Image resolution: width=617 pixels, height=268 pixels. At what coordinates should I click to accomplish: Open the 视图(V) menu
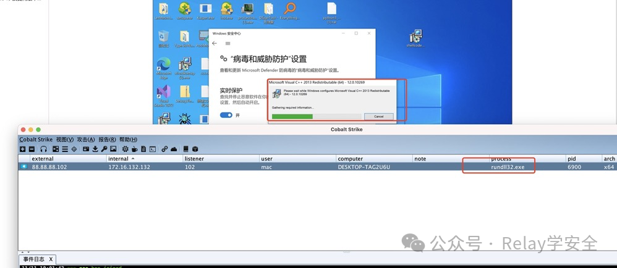point(65,140)
